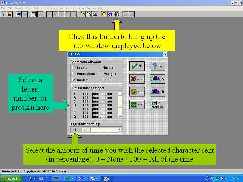The height and width of the screenshot is (182, 243).
Task: Click the bar chart statistics toolbar icon
Action: click(95, 14)
